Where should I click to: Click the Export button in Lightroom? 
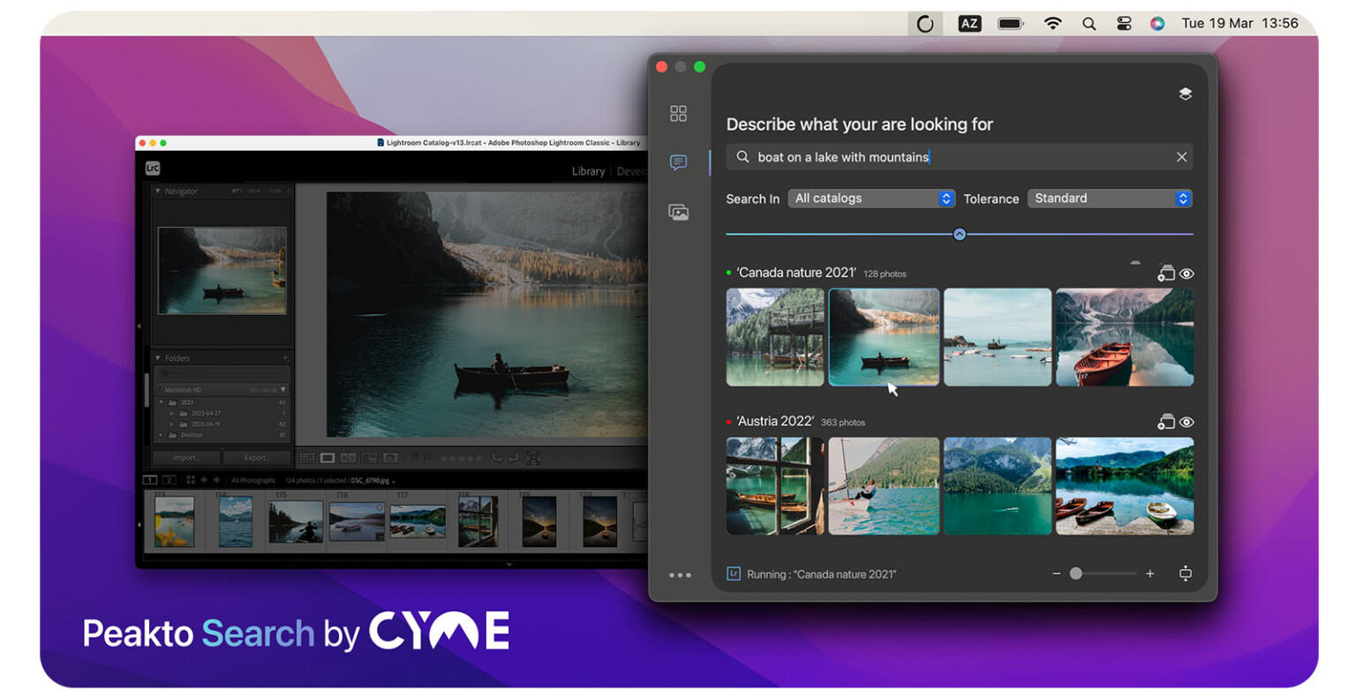256,458
